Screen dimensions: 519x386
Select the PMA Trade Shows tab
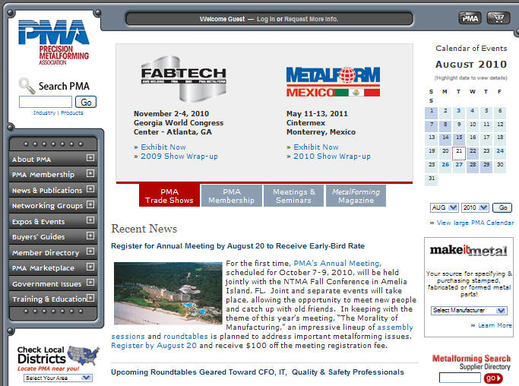pyautogui.click(x=169, y=195)
